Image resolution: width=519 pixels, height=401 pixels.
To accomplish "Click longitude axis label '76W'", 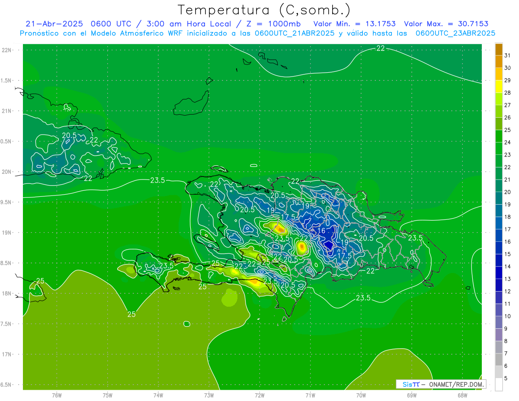I will pos(57,395).
